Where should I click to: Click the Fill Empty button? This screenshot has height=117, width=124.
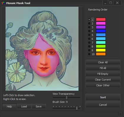(103, 74)
